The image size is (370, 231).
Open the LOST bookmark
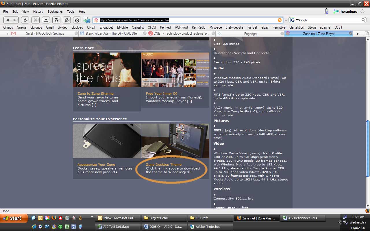coord(338,27)
